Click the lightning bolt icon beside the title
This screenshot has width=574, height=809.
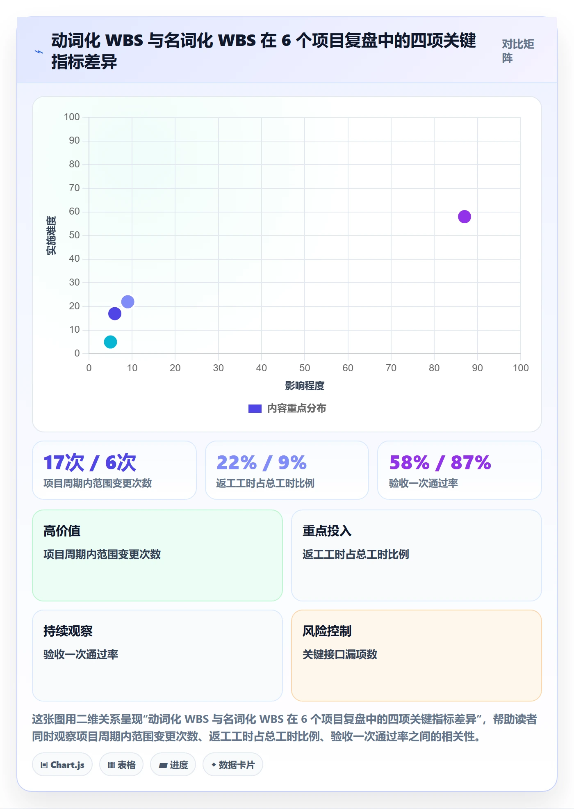(x=39, y=52)
